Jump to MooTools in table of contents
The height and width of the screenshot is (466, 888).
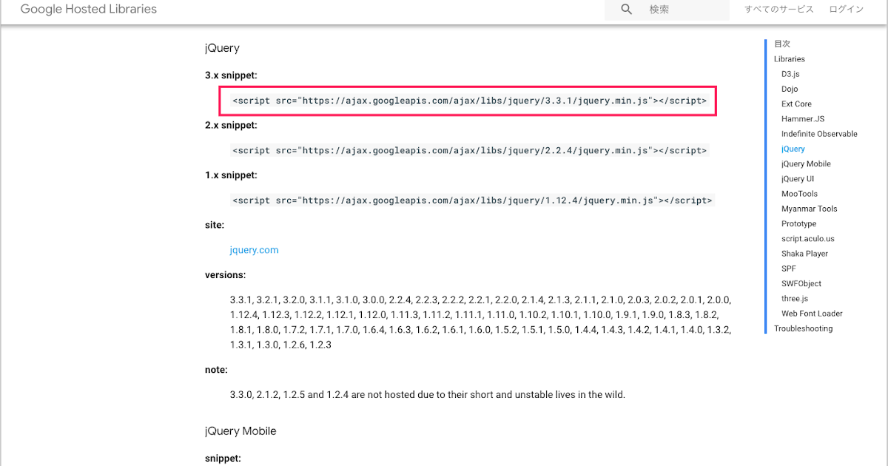pos(799,194)
